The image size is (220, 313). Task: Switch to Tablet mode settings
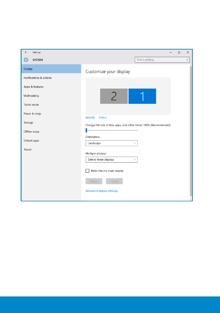click(31, 105)
